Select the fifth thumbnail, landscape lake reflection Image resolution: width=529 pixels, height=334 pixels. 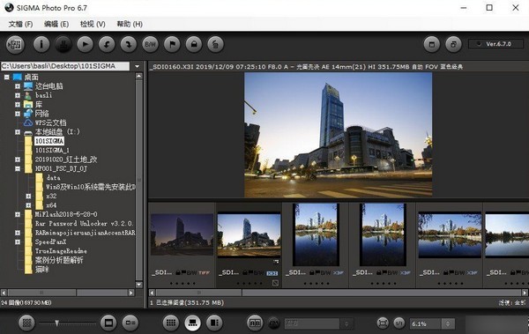click(x=450, y=234)
